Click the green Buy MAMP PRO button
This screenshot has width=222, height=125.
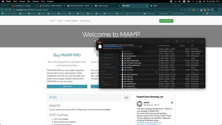[166, 21]
